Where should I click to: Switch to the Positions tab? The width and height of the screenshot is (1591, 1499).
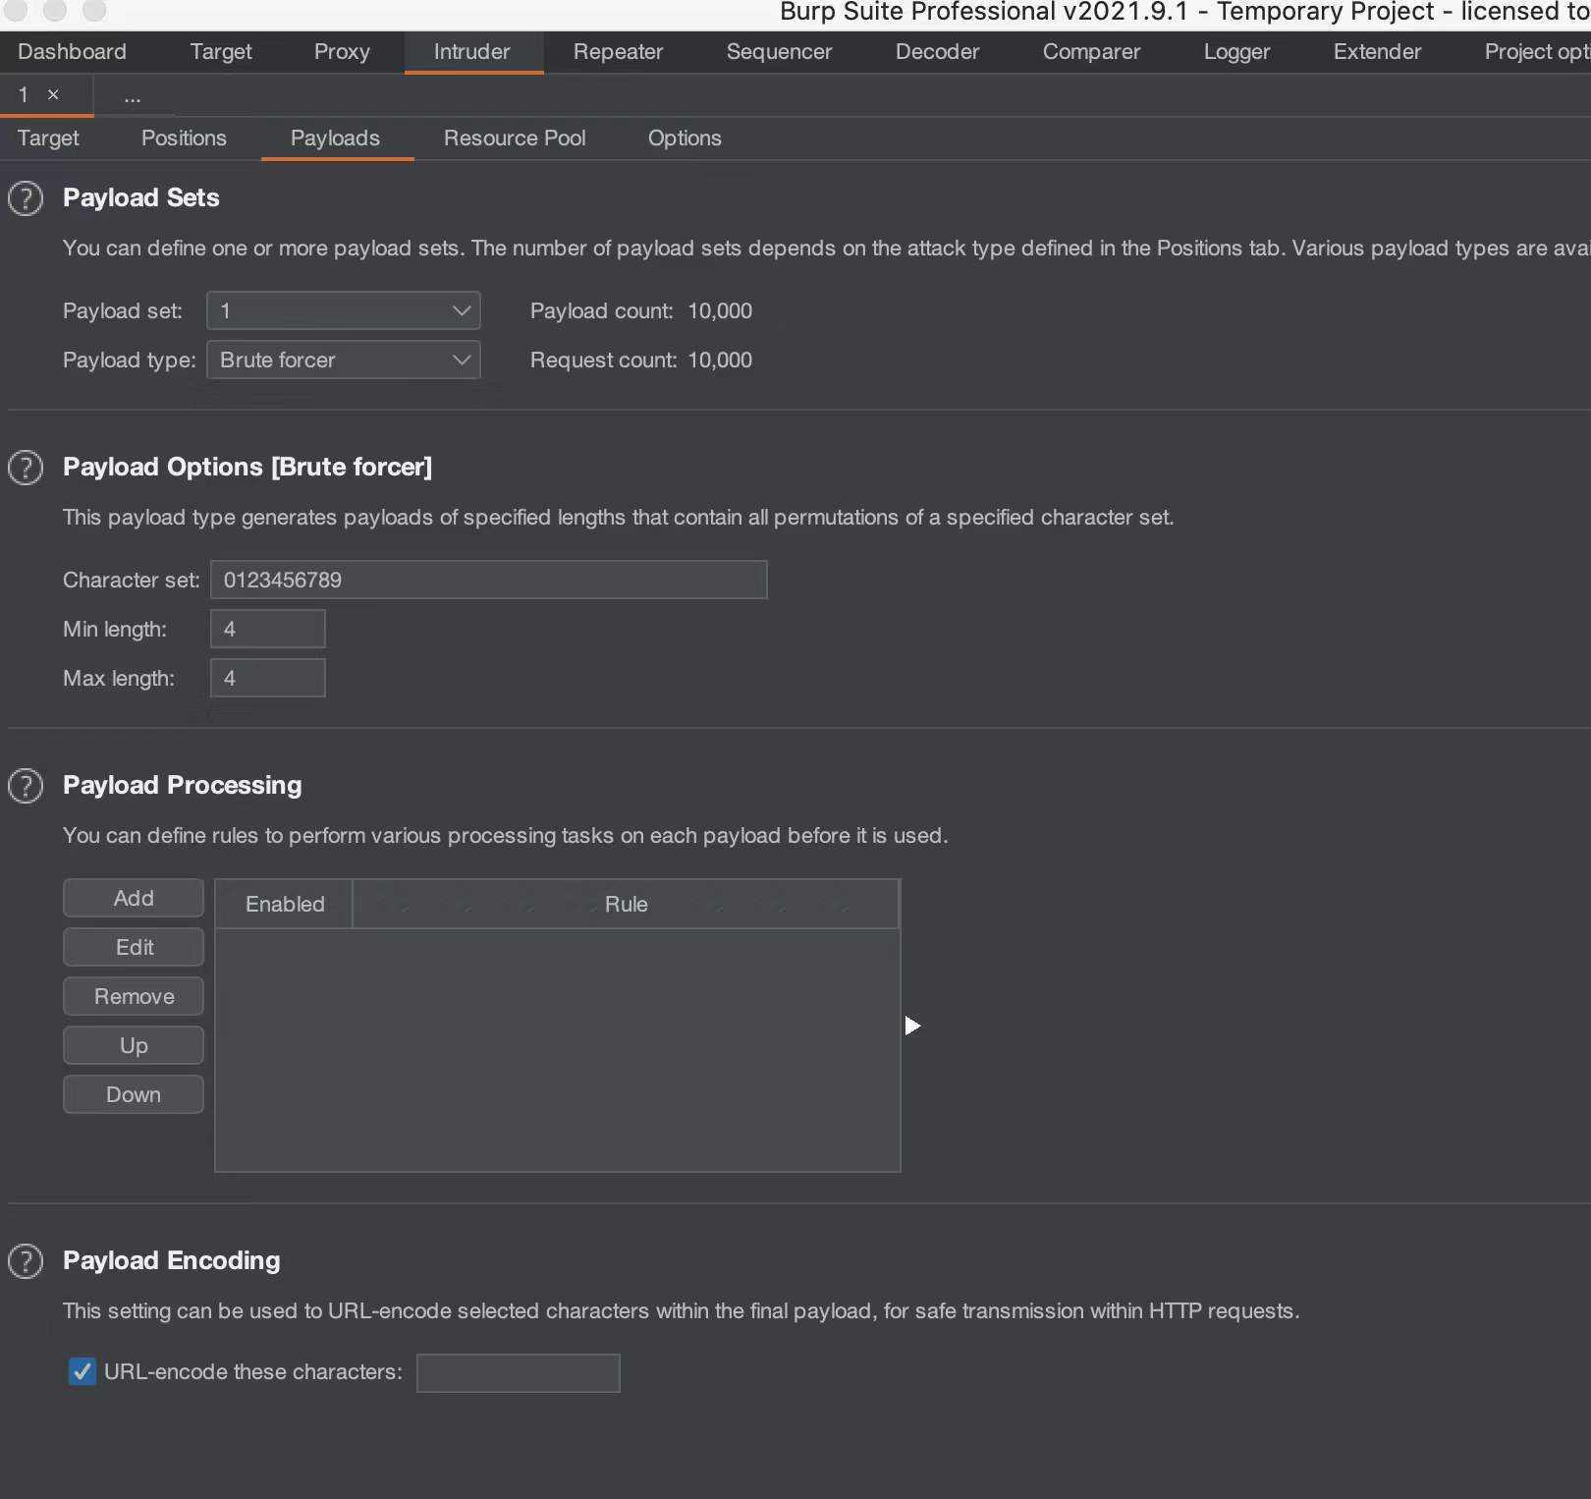[184, 139]
